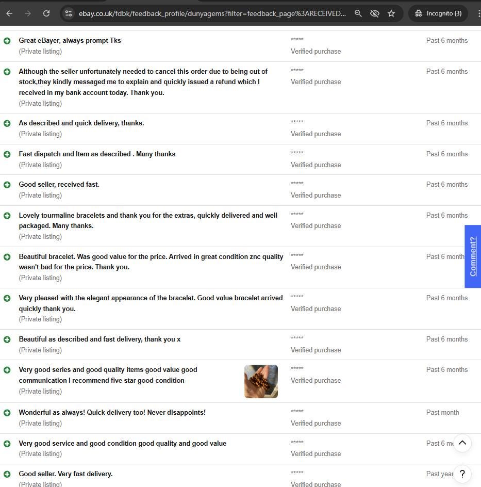Click '(Private listing)' under Great eBayer feedback
481x487 pixels.
tap(40, 51)
